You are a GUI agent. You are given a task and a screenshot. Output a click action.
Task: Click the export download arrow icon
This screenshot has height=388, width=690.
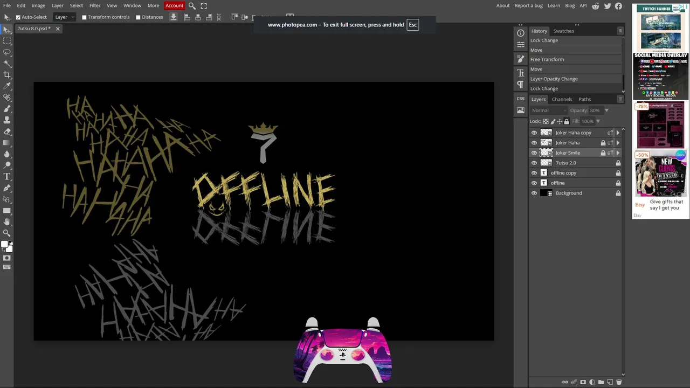[174, 17]
